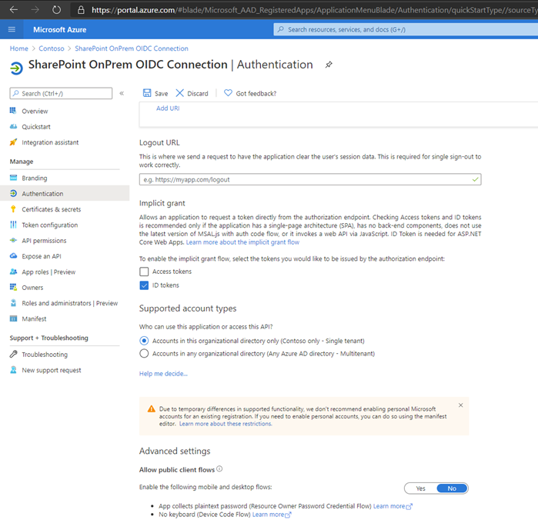Viewport: 538px width, 520px height.
Task: Select Multitenant accounts radio option
Action: click(x=144, y=353)
